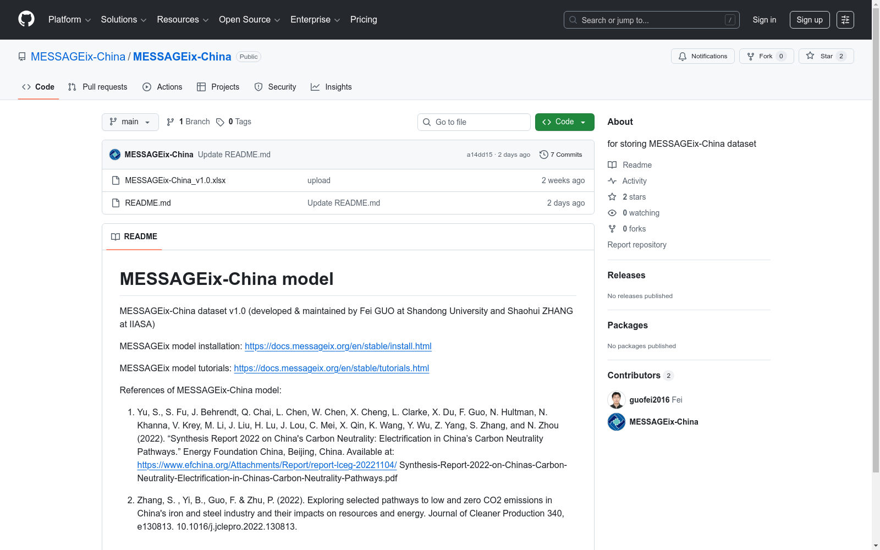Select the README tab in file preview
The width and height of the screenshot is (880, 550).
tap(134, 237)
